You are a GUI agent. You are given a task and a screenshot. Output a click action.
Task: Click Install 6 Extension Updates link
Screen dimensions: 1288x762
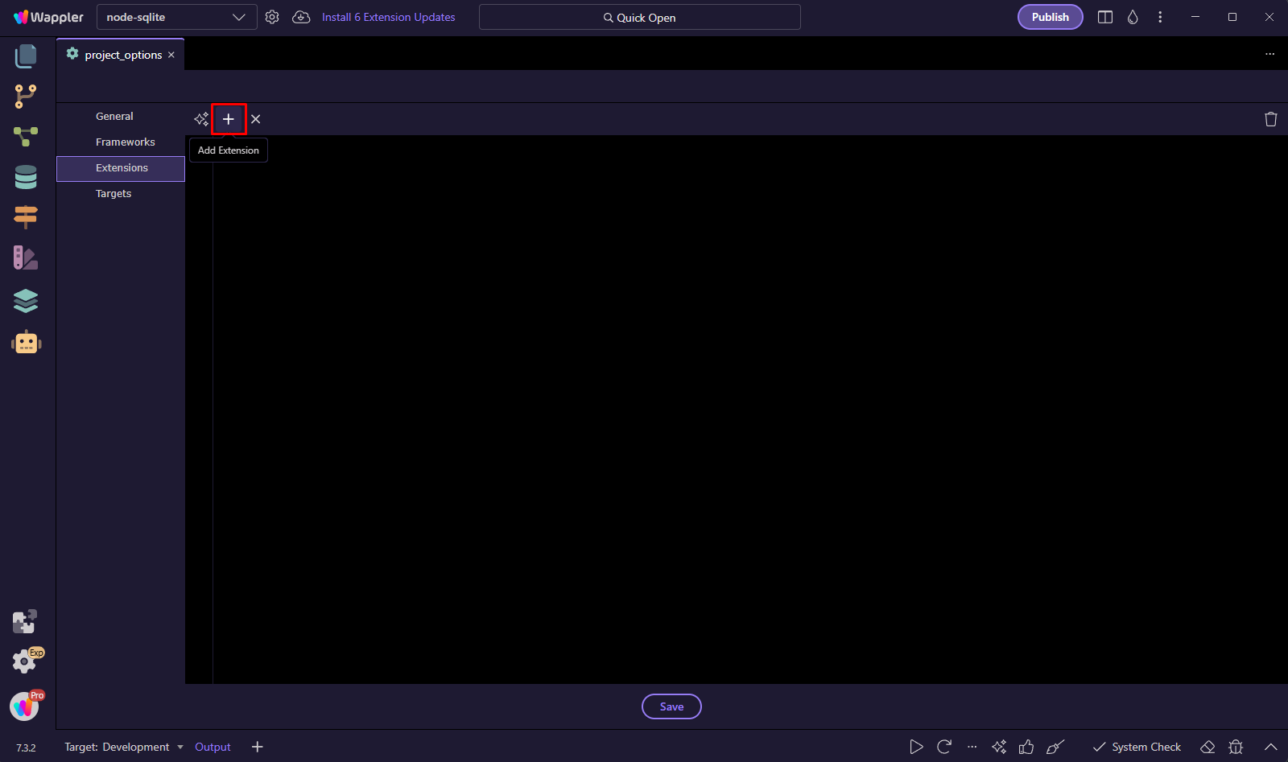(388, 17)
